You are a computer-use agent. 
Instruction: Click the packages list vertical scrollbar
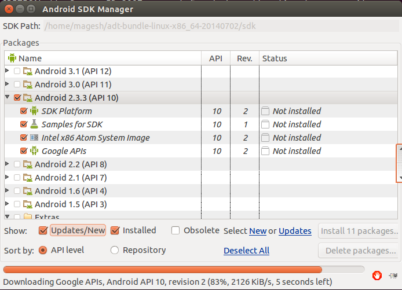(399, 163)
